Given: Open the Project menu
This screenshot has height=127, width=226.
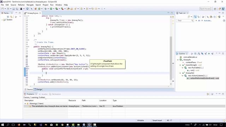Looking at the screenshot, I should (x=46, y=5).
